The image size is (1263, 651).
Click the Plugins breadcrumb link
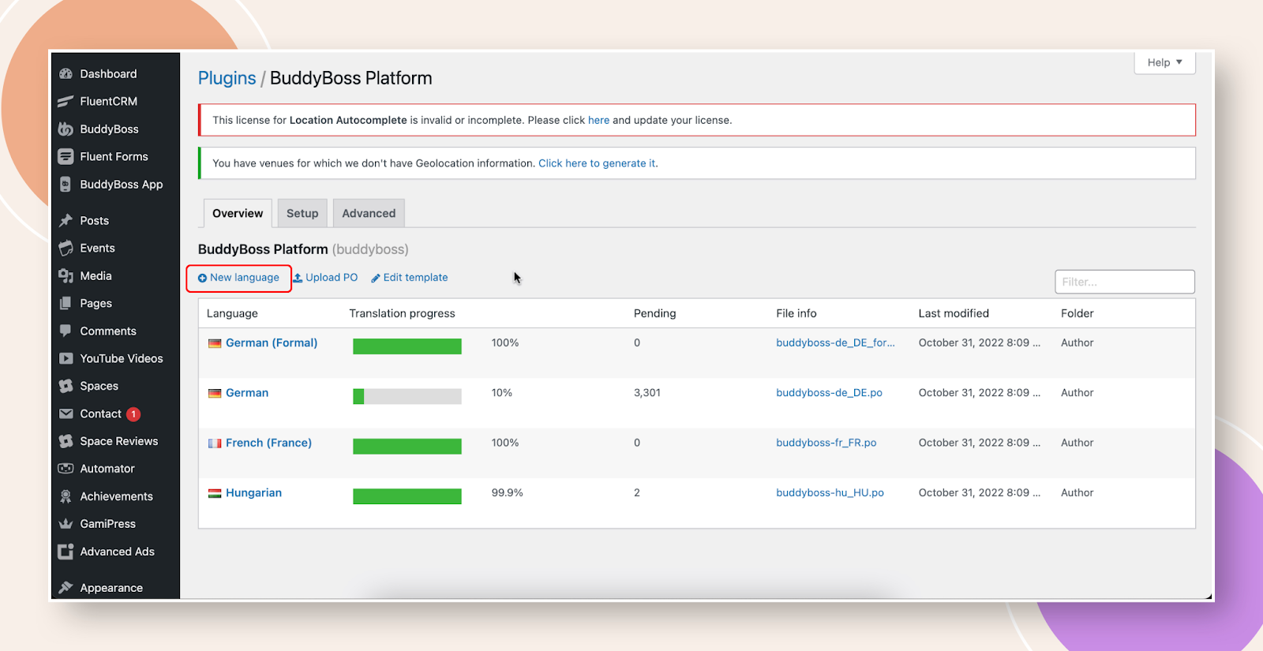227,78
